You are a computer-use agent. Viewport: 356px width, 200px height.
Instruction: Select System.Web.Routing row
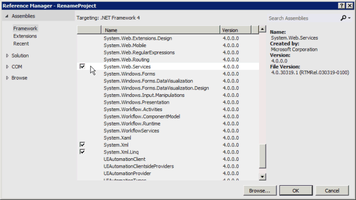point(168,60)
